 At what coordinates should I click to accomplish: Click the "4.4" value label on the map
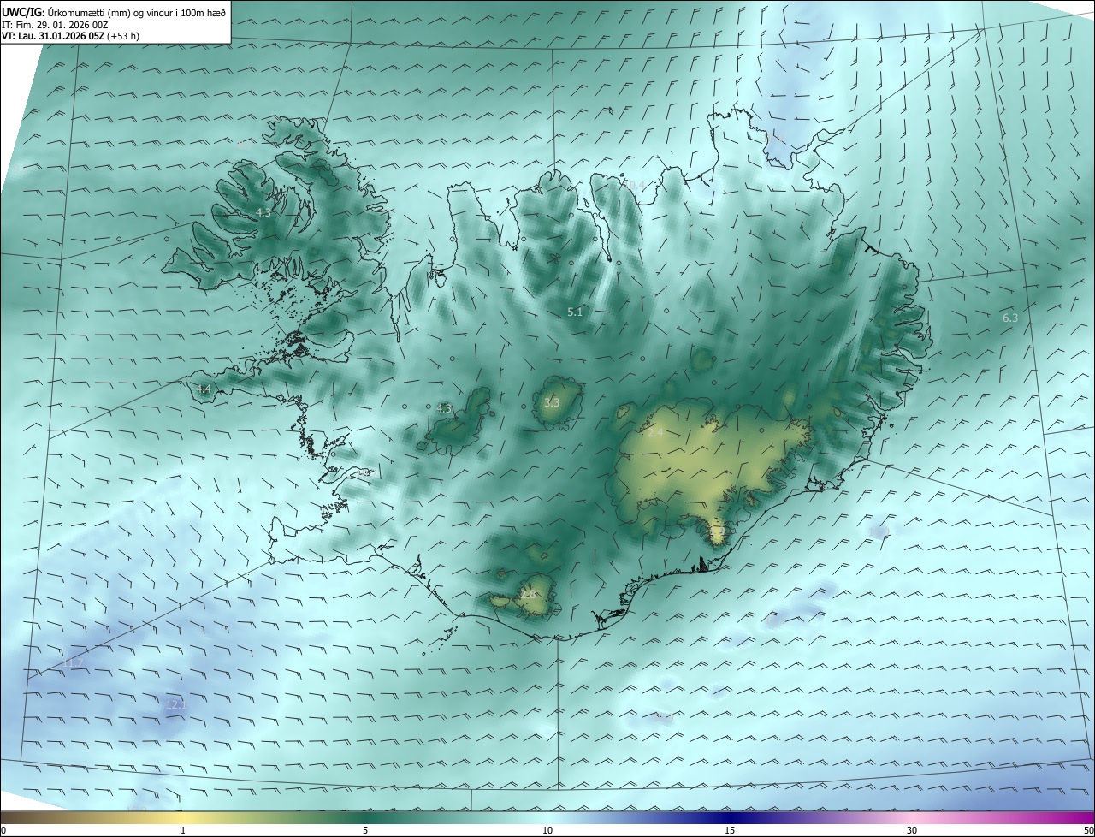pyautogui.click(x=204, y=389)
